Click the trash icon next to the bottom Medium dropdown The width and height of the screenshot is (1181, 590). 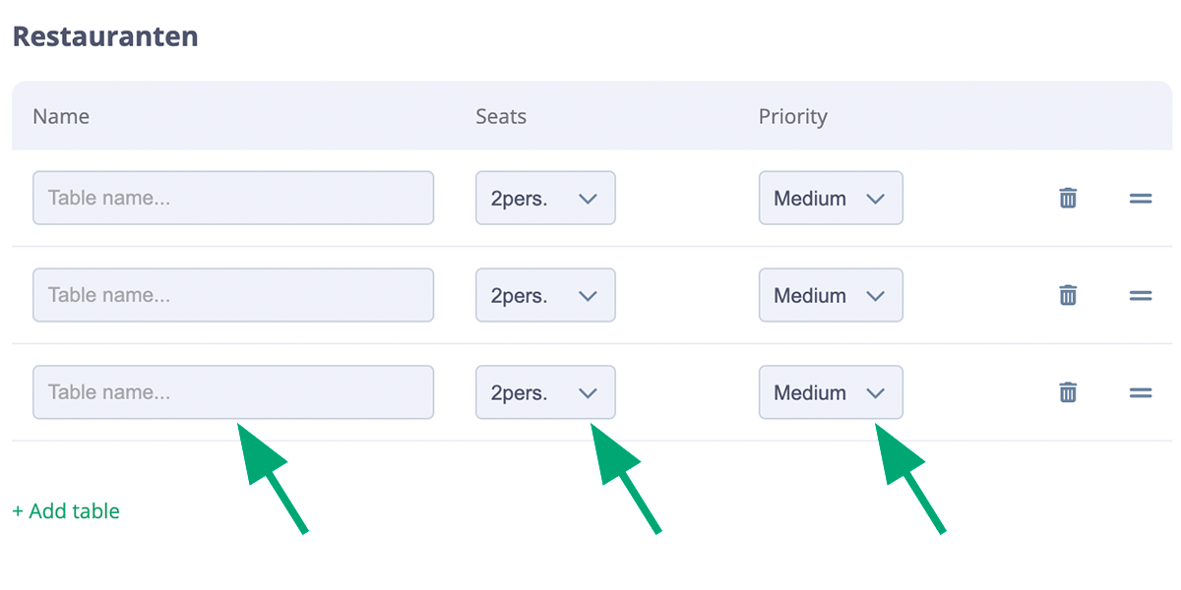pos(1067,392)
